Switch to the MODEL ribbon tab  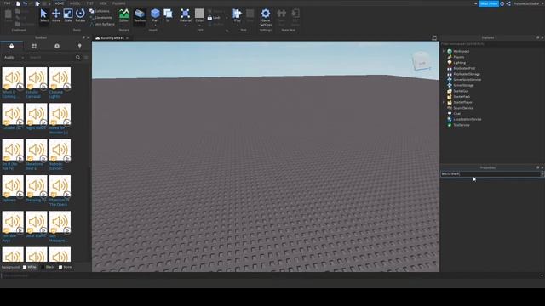click(75, 3)
